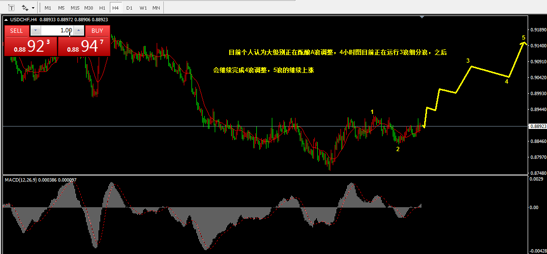Screen dimensions: 547x254
Task: Collapse the one-click trading panel triangle
Action: [6, 19]
